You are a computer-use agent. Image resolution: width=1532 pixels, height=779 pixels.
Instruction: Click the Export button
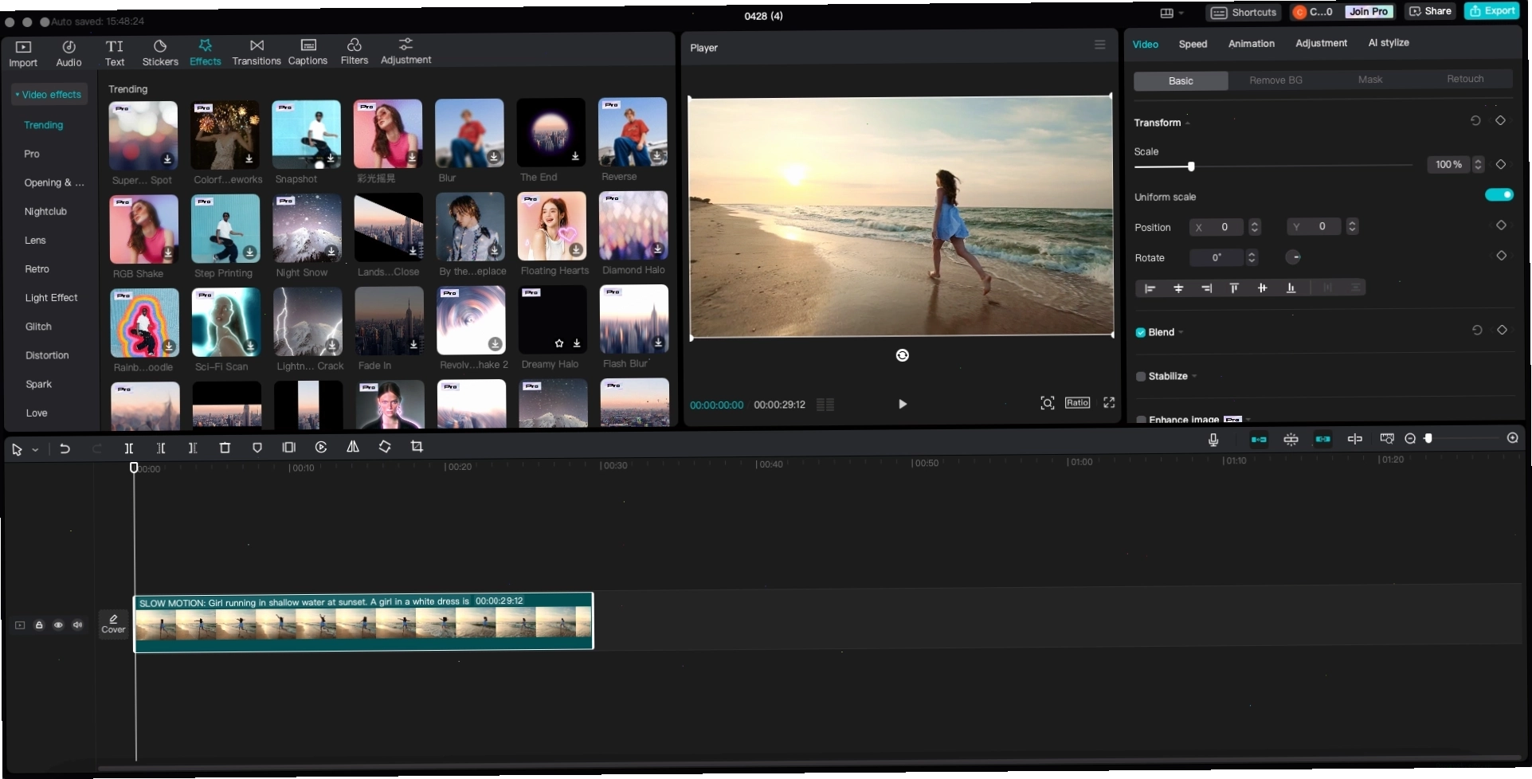tap(1492, 10)
